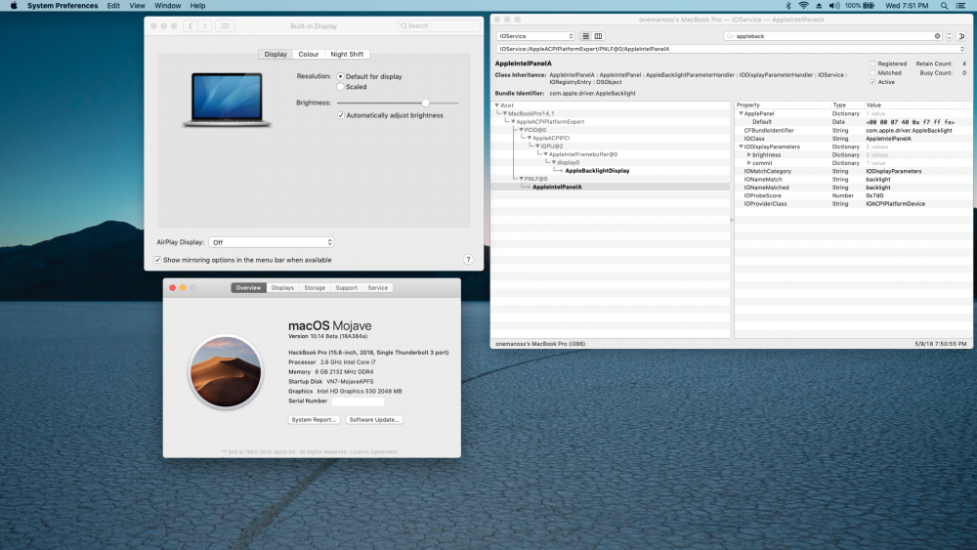This screenshot has height=550, width=977.
Task: Click the Brightness slider handle
Action: (426, 103)
